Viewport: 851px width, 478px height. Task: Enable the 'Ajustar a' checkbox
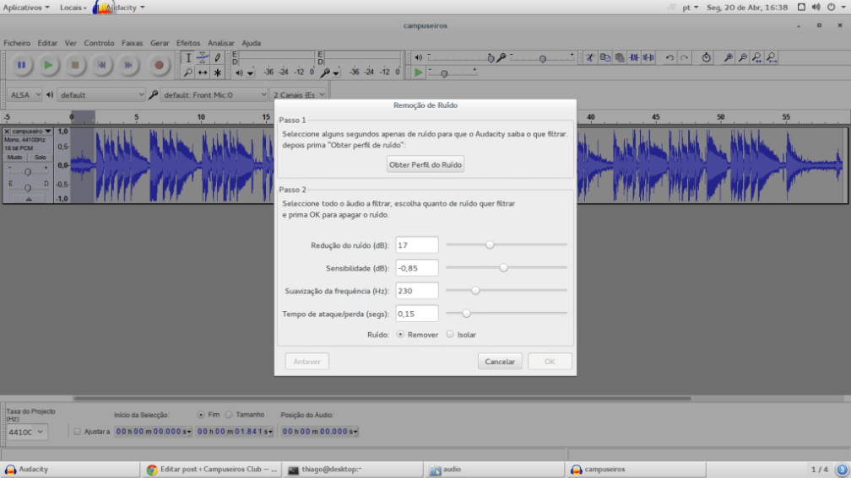[x=78, y=432]
